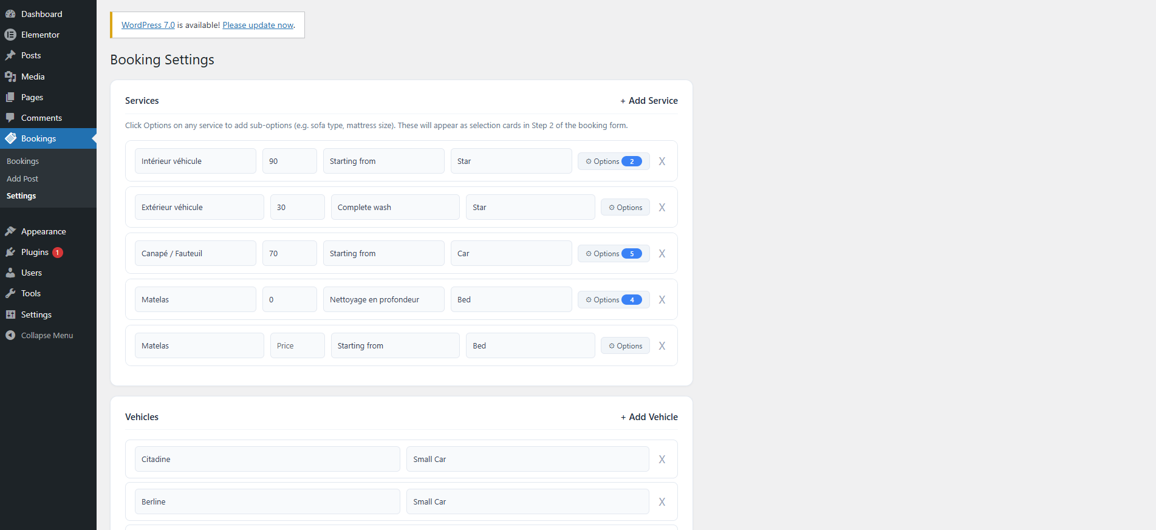Open the Dashboard menu icon

click(x=10, y=14)
